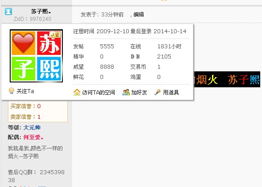Use an item via 用道具 link
The image size is (262, 187).
pyautogui.click(x=171, y=92)
